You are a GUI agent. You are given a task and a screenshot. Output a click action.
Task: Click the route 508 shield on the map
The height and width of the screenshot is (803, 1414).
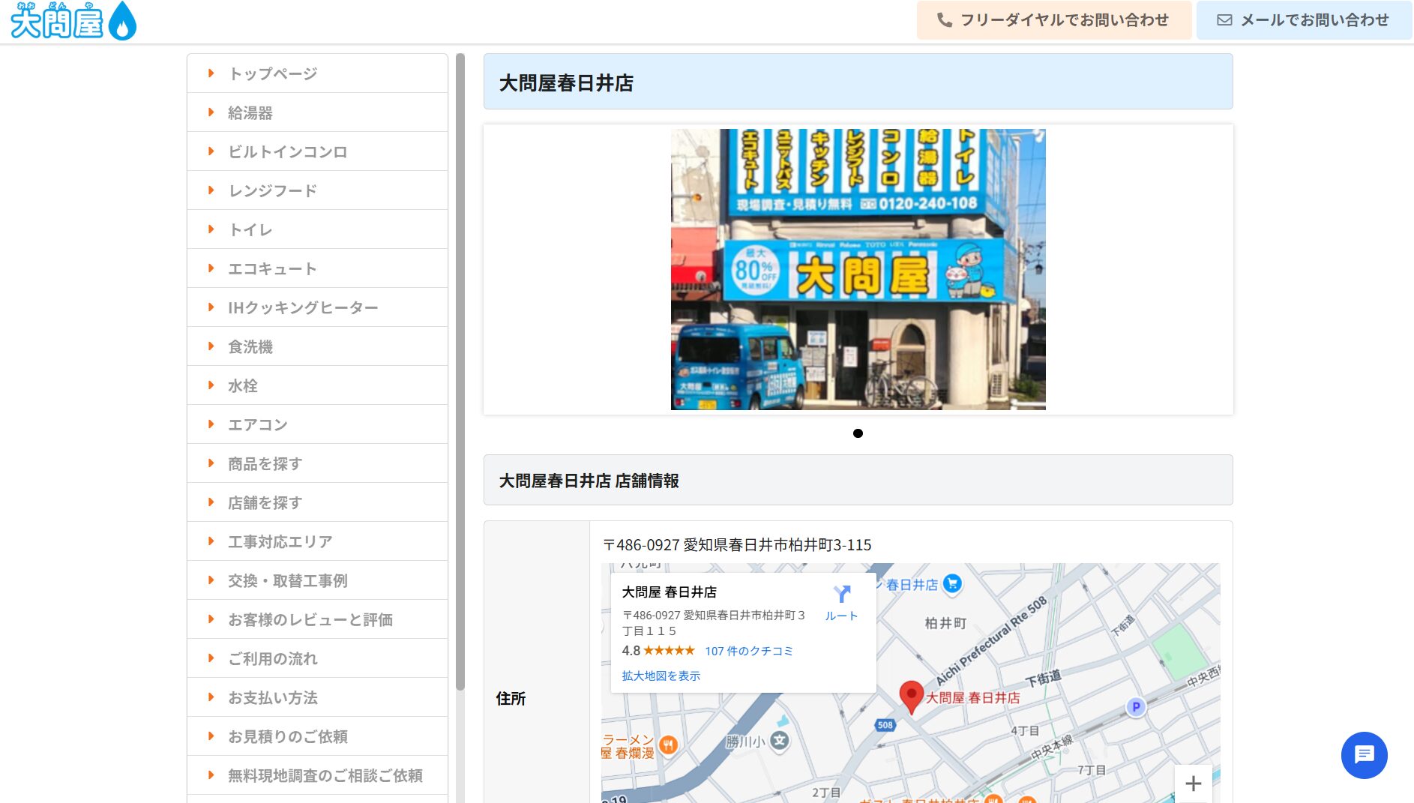[x=885, y=725]
